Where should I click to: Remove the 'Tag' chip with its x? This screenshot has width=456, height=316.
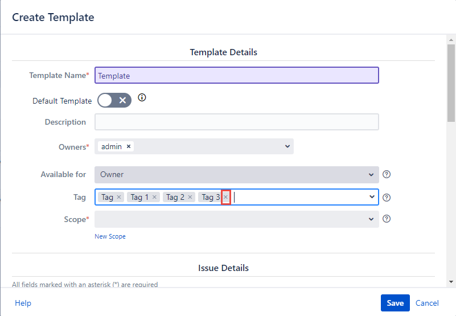tap(119, 197)
